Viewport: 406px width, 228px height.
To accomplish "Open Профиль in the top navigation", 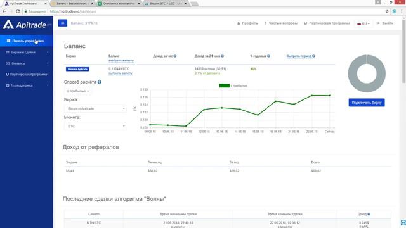I will pyautogui.click(x=247, y=23).
